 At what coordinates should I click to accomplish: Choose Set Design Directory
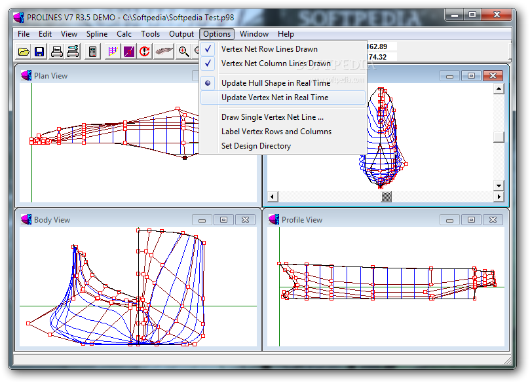pos(282,146)
